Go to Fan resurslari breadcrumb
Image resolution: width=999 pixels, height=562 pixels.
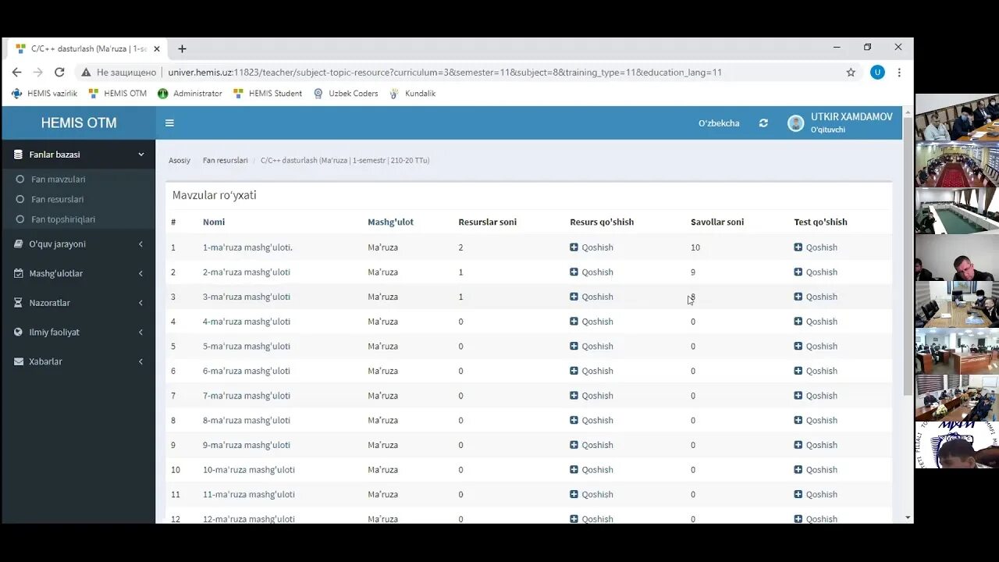pyautogui.click(x=225, y=160)
